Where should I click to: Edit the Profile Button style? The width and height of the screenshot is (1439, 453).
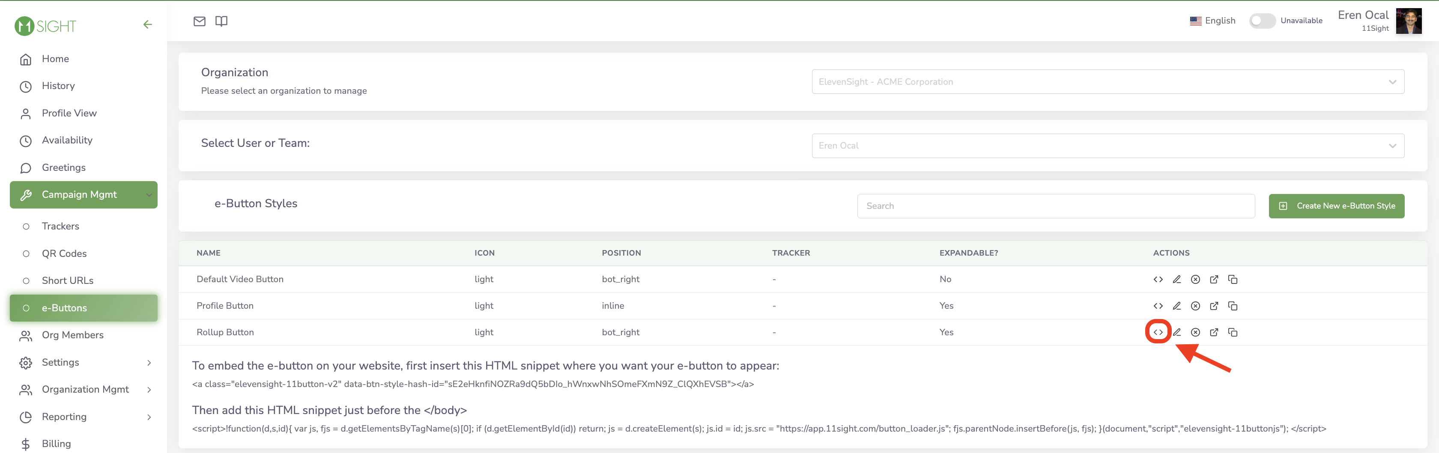pyautogui.click(x=1176, y=306)
